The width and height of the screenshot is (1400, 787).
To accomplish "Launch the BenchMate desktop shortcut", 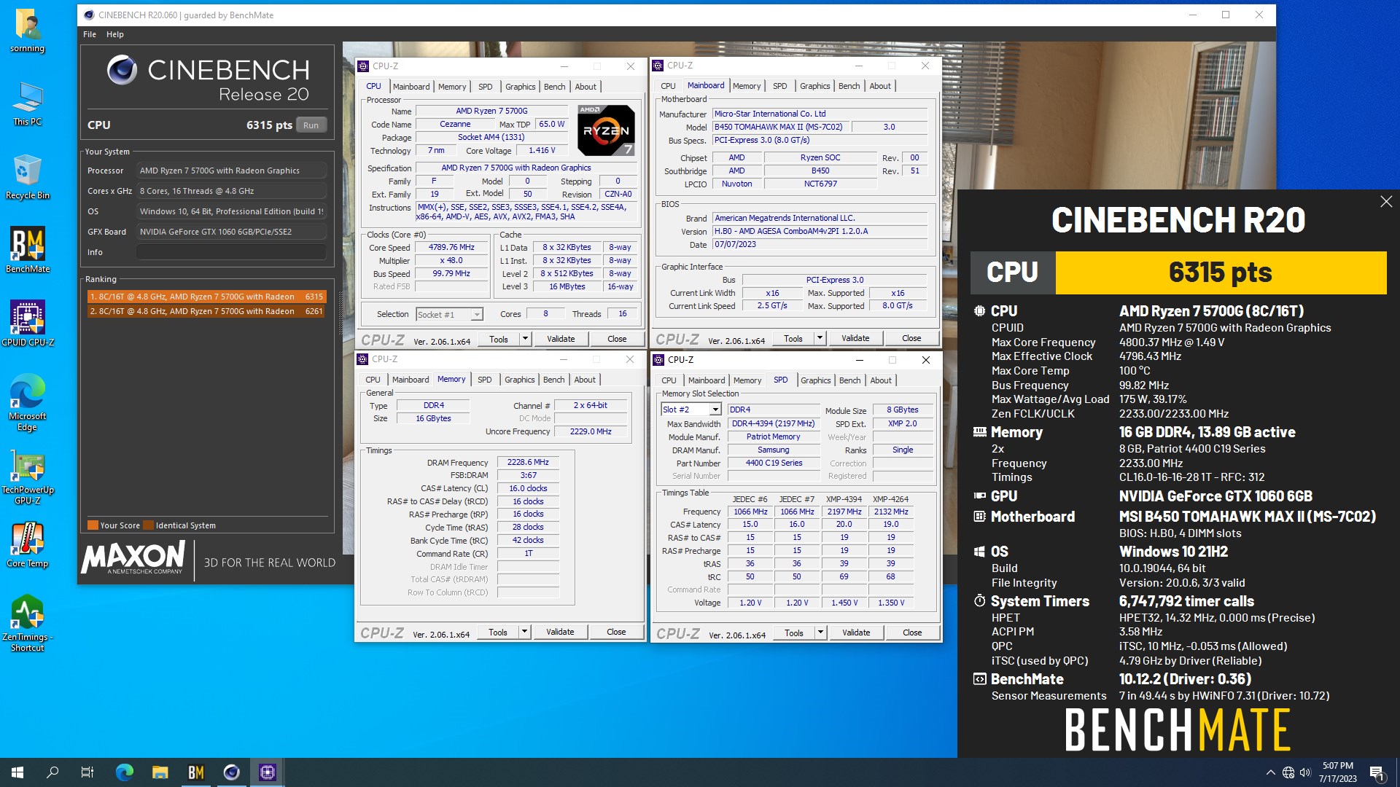I will pos(27,251).
